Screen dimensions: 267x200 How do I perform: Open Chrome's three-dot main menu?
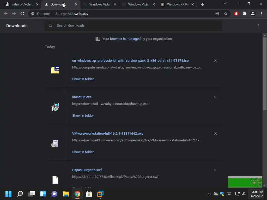click(261, 14)
